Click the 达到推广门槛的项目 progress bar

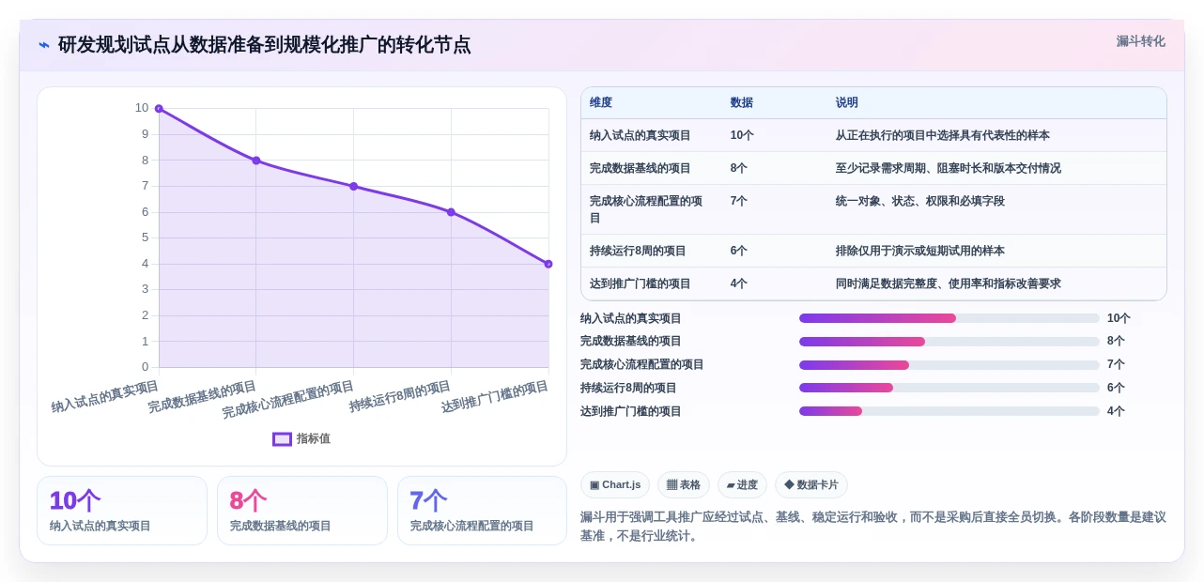949,411
